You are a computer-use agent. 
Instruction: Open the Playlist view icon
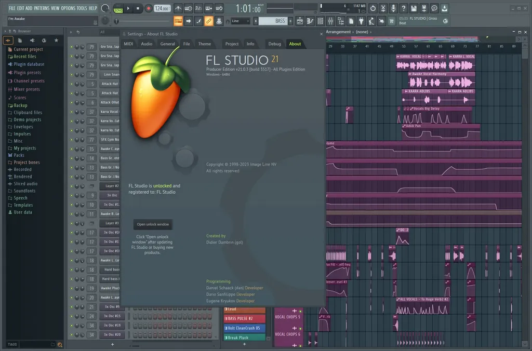(x=300, y=21)
